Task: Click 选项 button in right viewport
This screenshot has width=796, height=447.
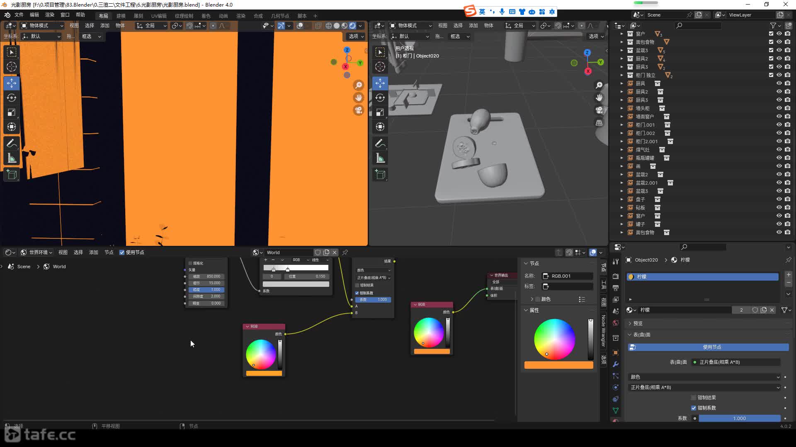Action: [x=596, y=36]
